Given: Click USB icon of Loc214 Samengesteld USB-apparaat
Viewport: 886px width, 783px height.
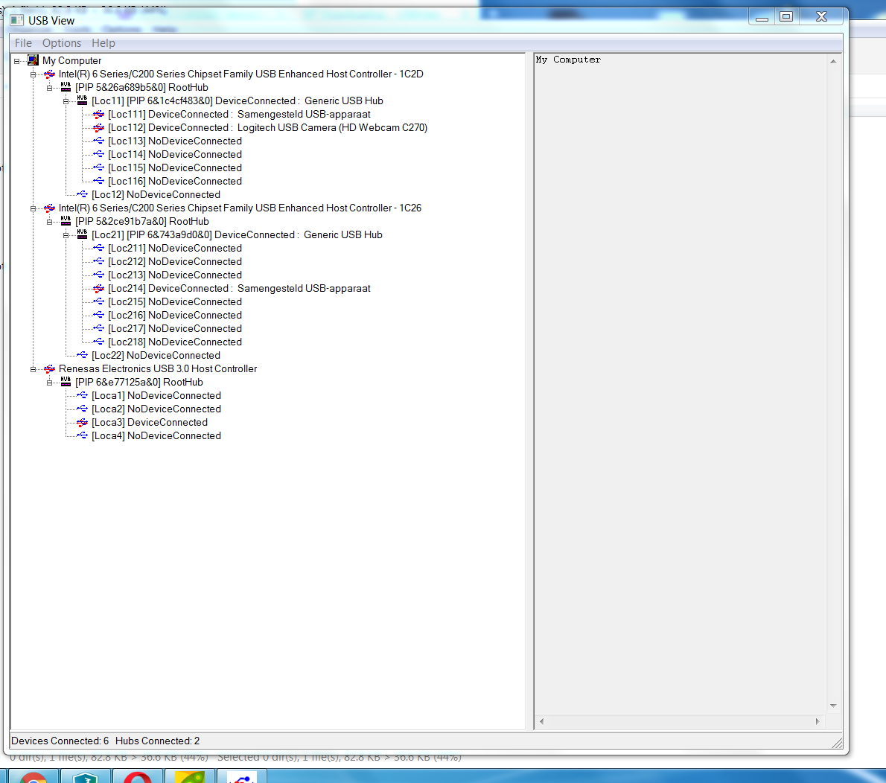Looking at the screenshot, I should (98, 289).
